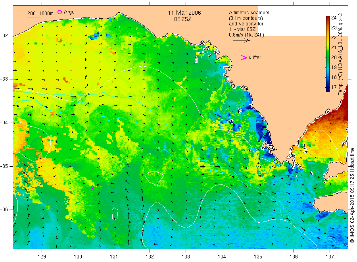The width and height of the screenshot is (357, 262).
Task: Click the -33 latitude axis label
Action: (4, 79)
